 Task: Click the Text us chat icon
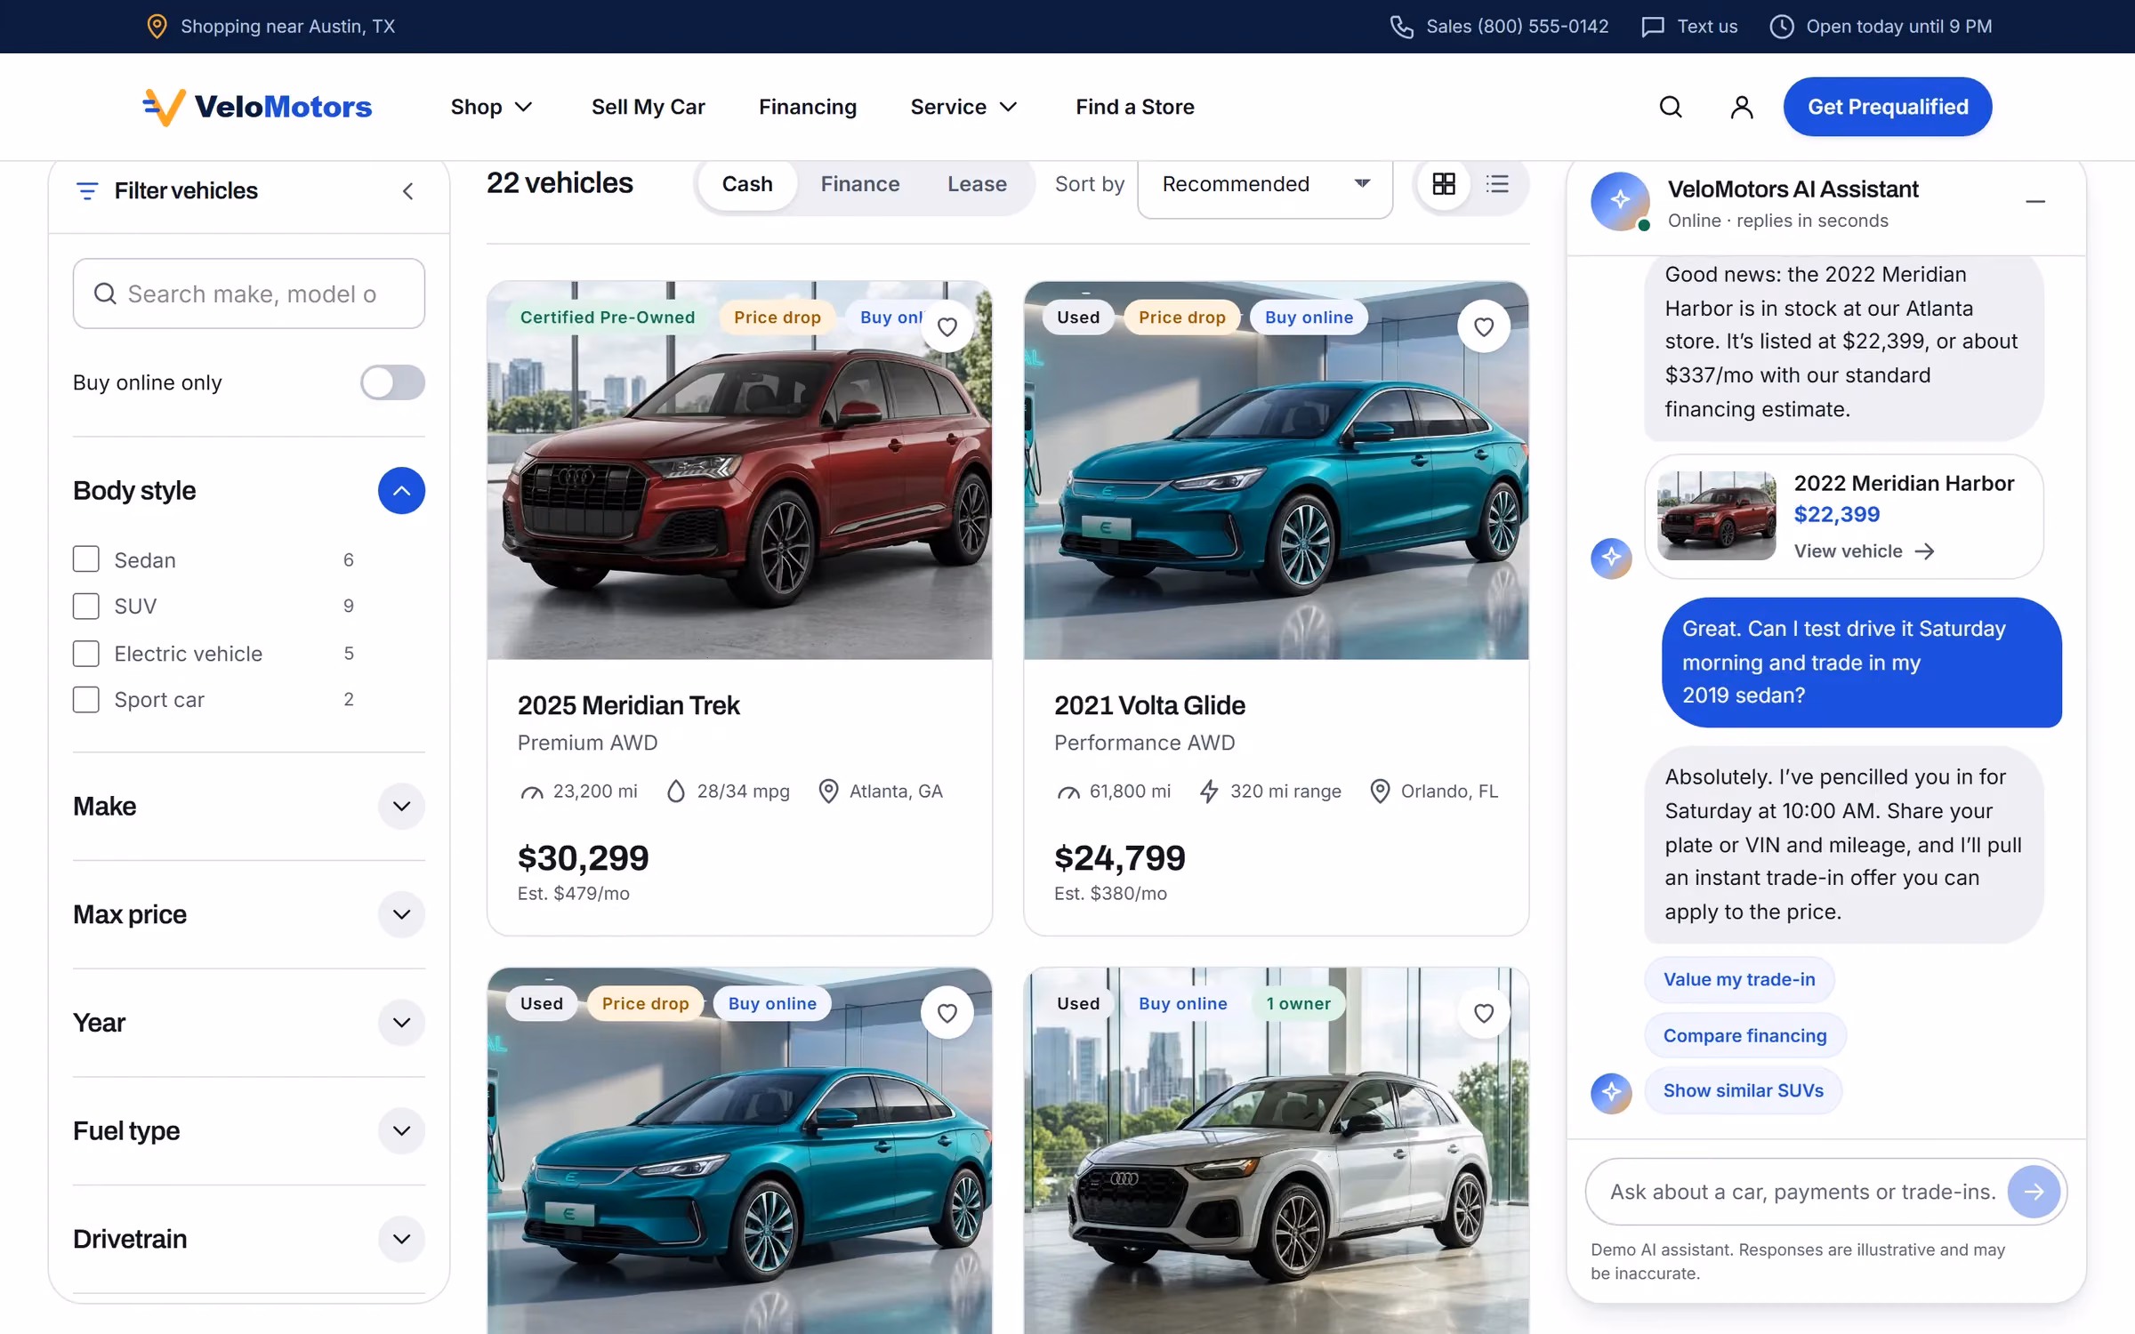(1653, 27)
